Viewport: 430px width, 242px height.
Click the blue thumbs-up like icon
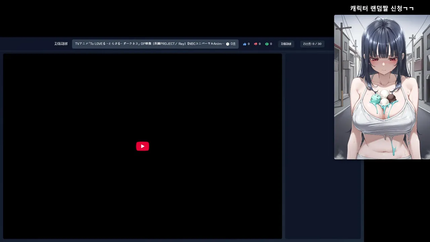pos(245,44)
